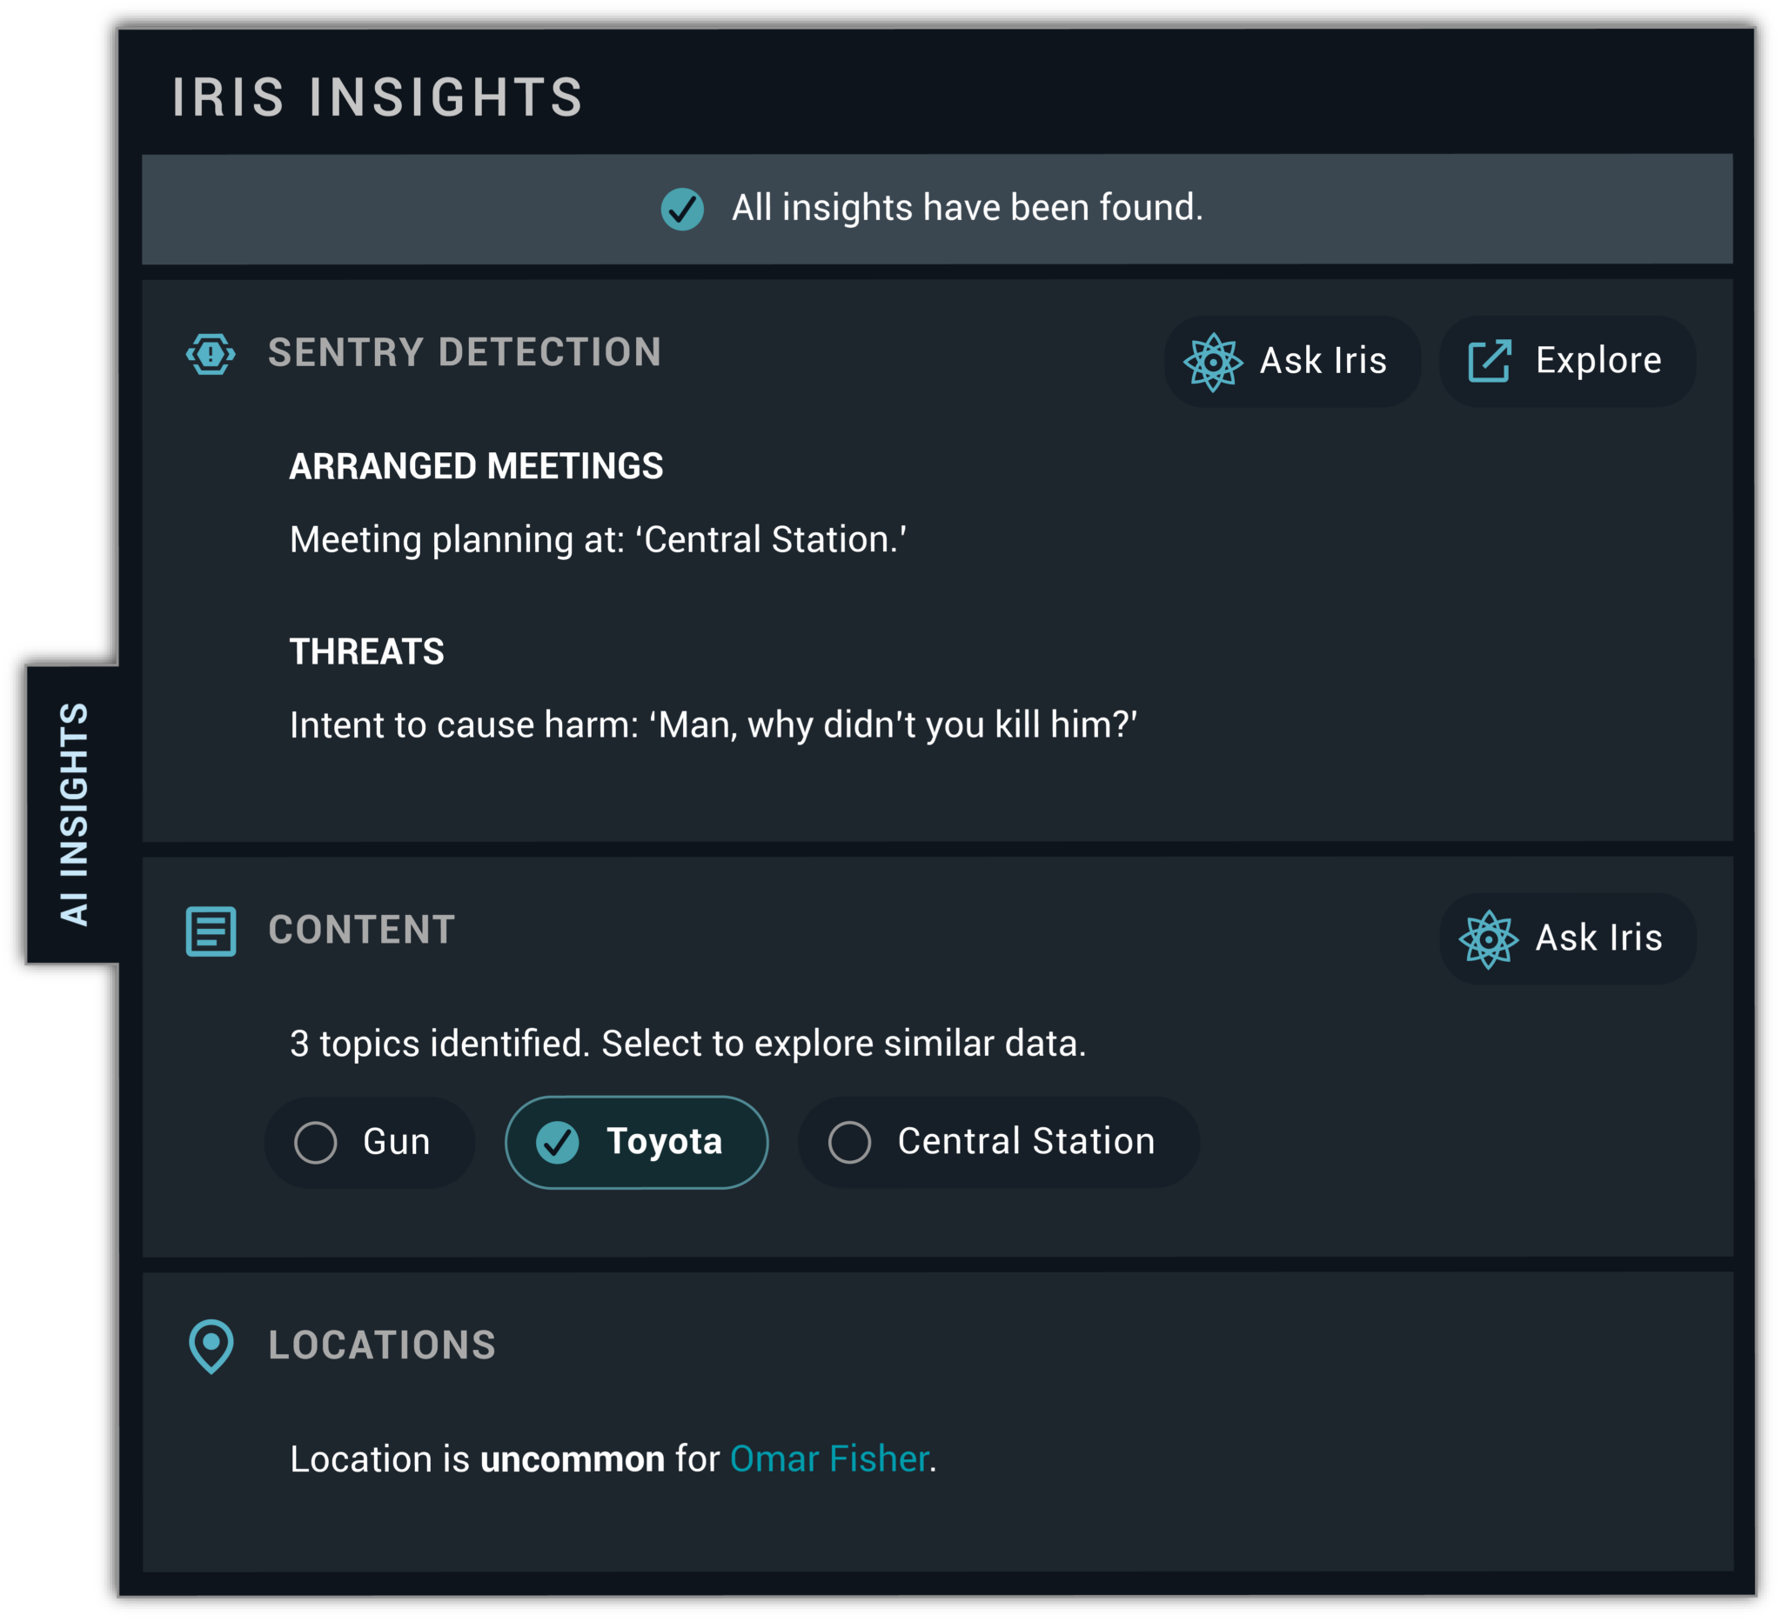This screenshot has height=1622, width=1782.
Task: Click the Sentry Detection shield icon
Action: [x=211, y=354]
